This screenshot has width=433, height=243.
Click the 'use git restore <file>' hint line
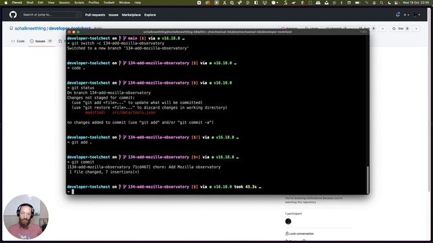click(150, 108)
